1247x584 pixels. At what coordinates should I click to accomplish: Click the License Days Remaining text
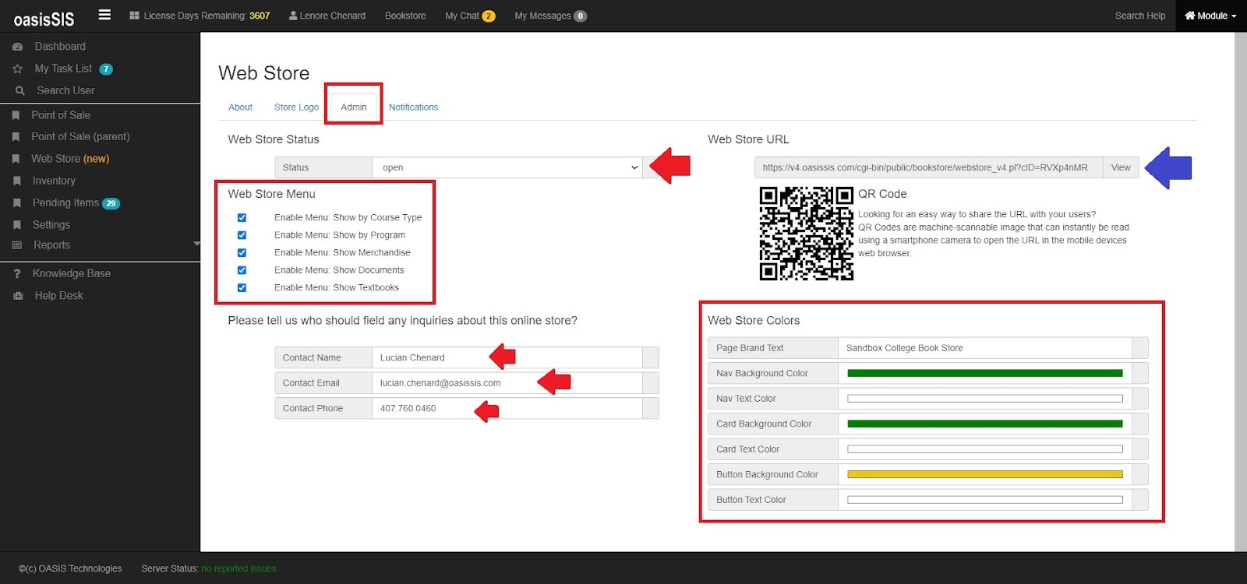(x=207, y=16)
